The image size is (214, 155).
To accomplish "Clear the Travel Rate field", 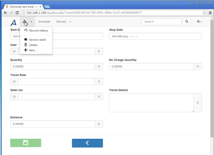I will click(x=99, y=82).
